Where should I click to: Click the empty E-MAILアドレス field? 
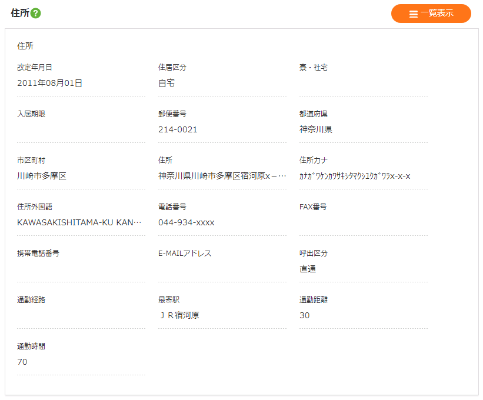[222, 269]
